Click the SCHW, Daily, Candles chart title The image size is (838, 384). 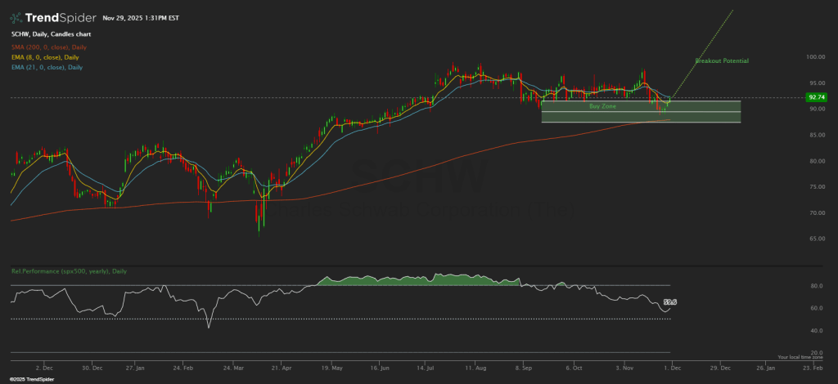pyautogui.click(x=51, y=34)
